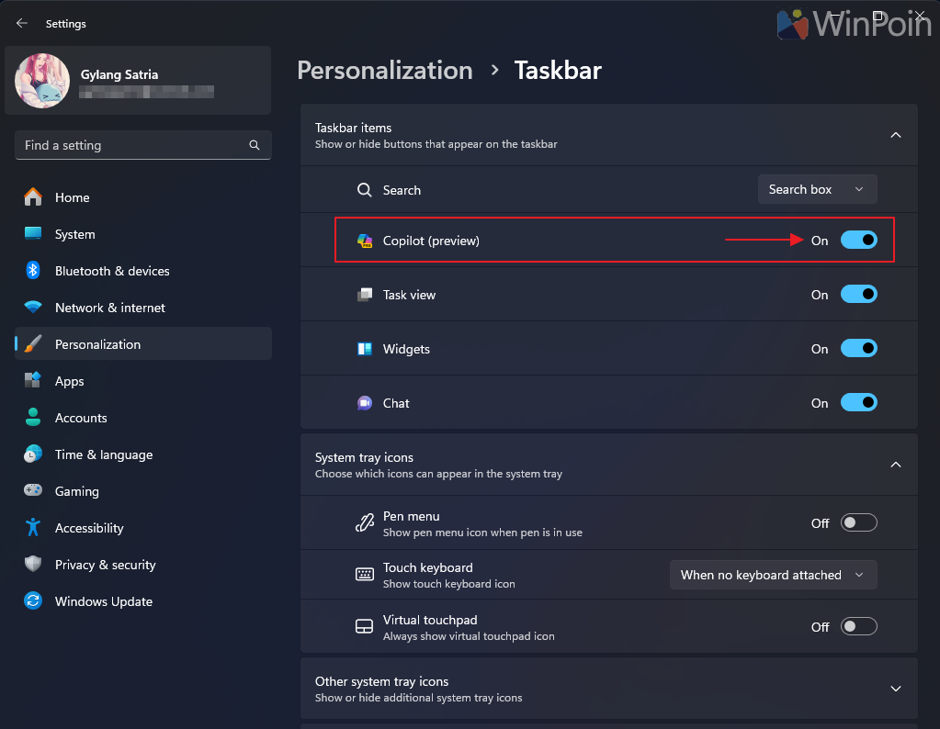Click the Network Wi-Fi icon
Viewport: 940px width, 729px height.
tap(33, 308)
